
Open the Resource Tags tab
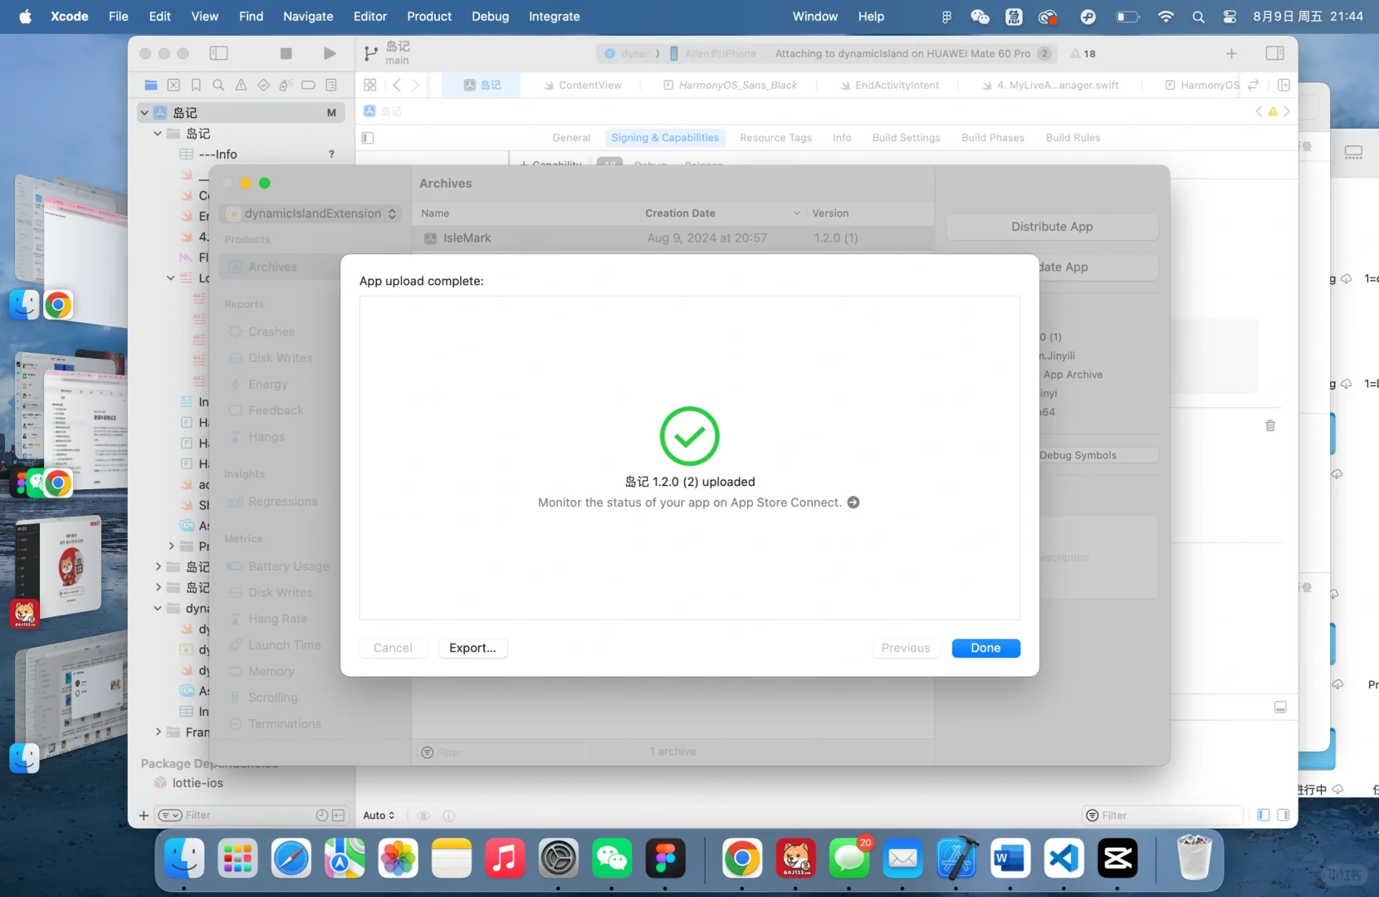(x=775, y=138)
